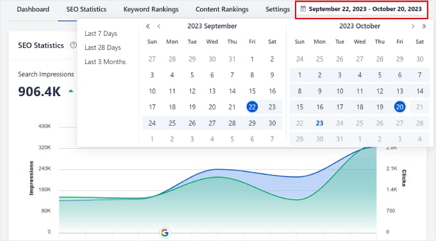Viewport: 436px width, 241px height.
Task: Pick September 24 in the calendar
Action: pyautogui.click(x=152, y=123)
